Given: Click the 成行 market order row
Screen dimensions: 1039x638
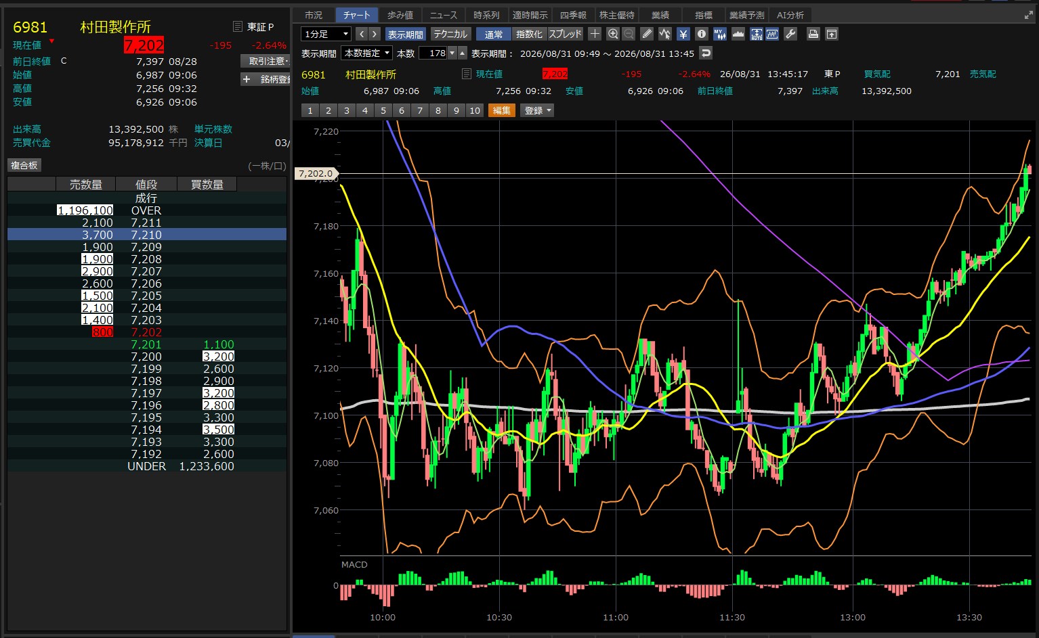Looking at the screenshot, I should (x=147, y=198).
